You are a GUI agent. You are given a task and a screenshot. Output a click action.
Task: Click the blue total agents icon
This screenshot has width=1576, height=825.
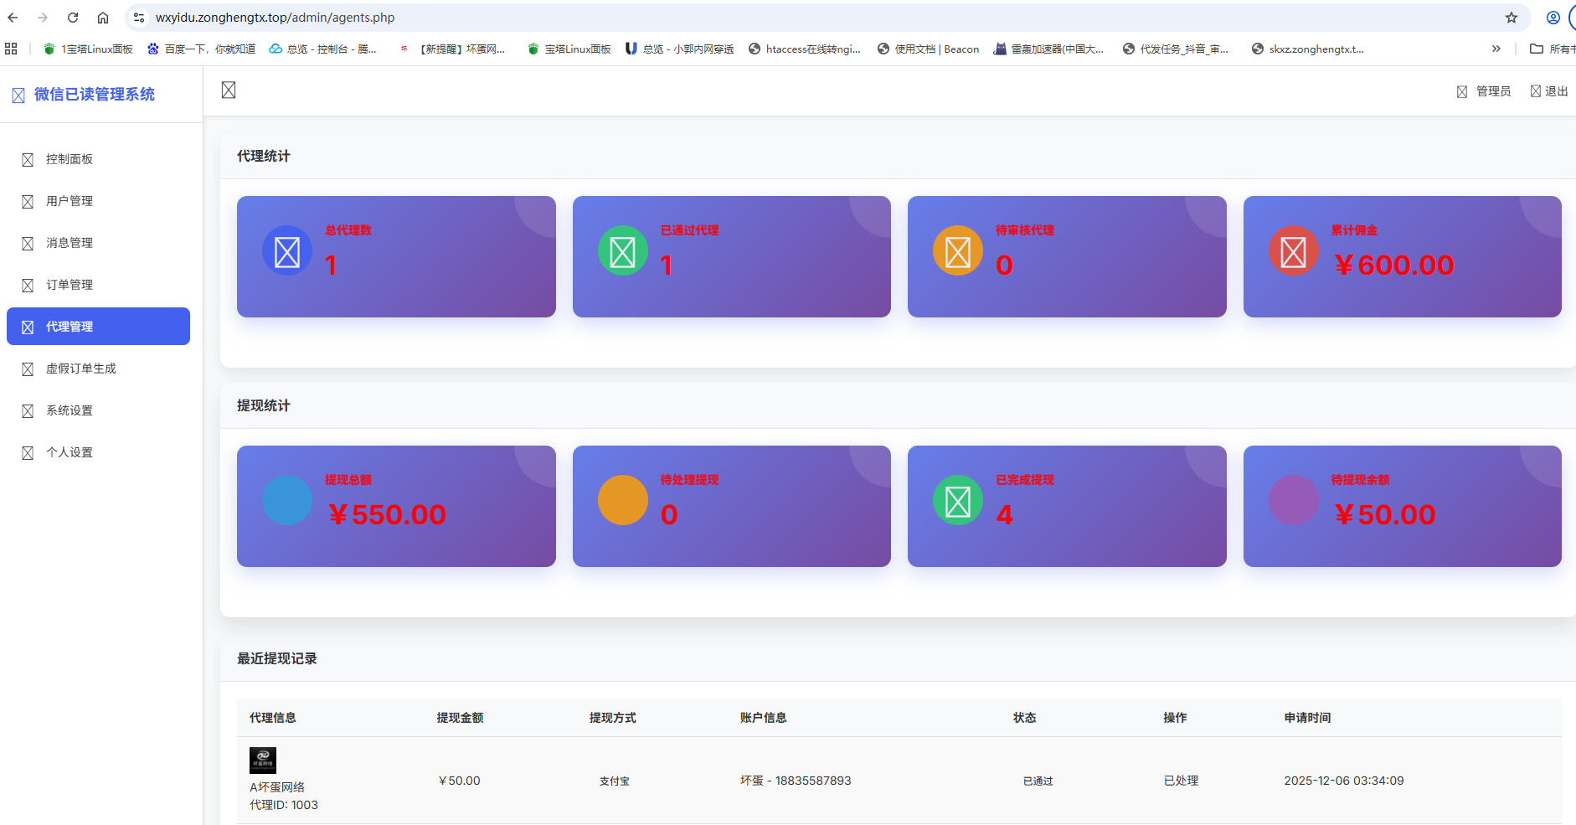click(287, 251)
